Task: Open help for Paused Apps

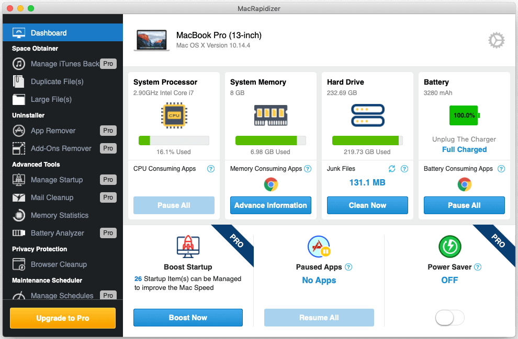Action: [x=348, y=267]
